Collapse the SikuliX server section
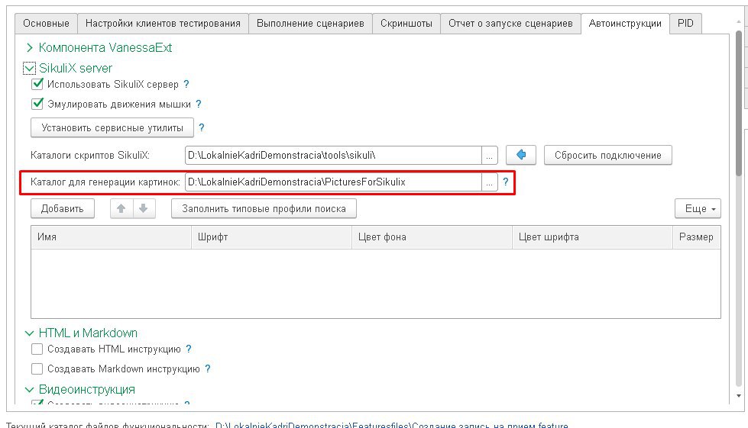The image size is (748, 428). coord(29,69)
